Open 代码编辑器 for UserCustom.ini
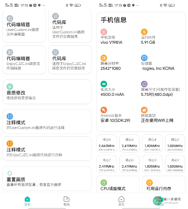 click(24, 26)
